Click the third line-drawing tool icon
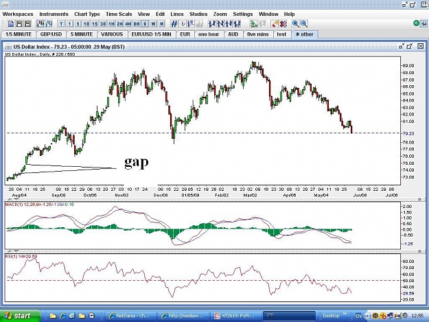The width and height of the screenshot is (429, 322). click(229, 24)
